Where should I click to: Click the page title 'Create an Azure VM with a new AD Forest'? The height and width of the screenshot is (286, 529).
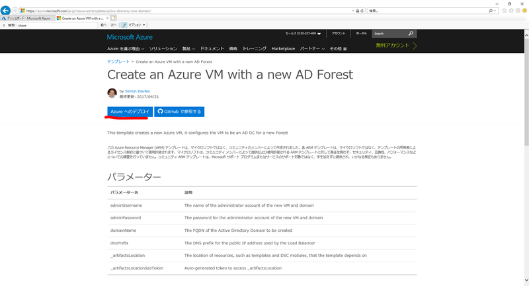coord(230,75)
